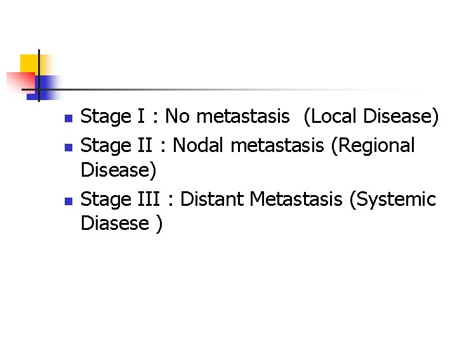
Task: Click the phrase "Nodal metastasis"
Action: pos(249,145)
